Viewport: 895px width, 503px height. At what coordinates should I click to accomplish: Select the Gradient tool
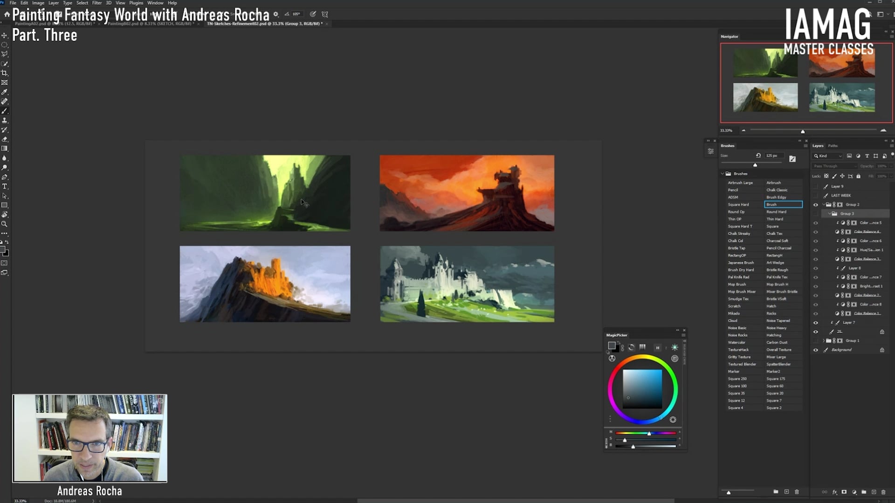click(x=5, y=149)
